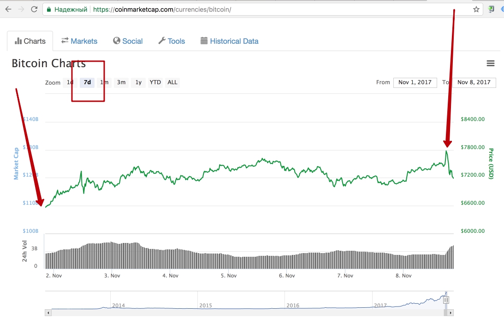Click the navigator scrollbar right arrow
The height and width of the screenshot is (323, 504).
click(x=451, y=313)
